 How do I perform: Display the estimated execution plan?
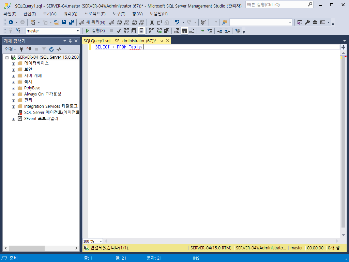point(126,31)
